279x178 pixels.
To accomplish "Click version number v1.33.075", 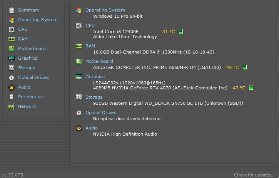I will (x=12, y=175).
